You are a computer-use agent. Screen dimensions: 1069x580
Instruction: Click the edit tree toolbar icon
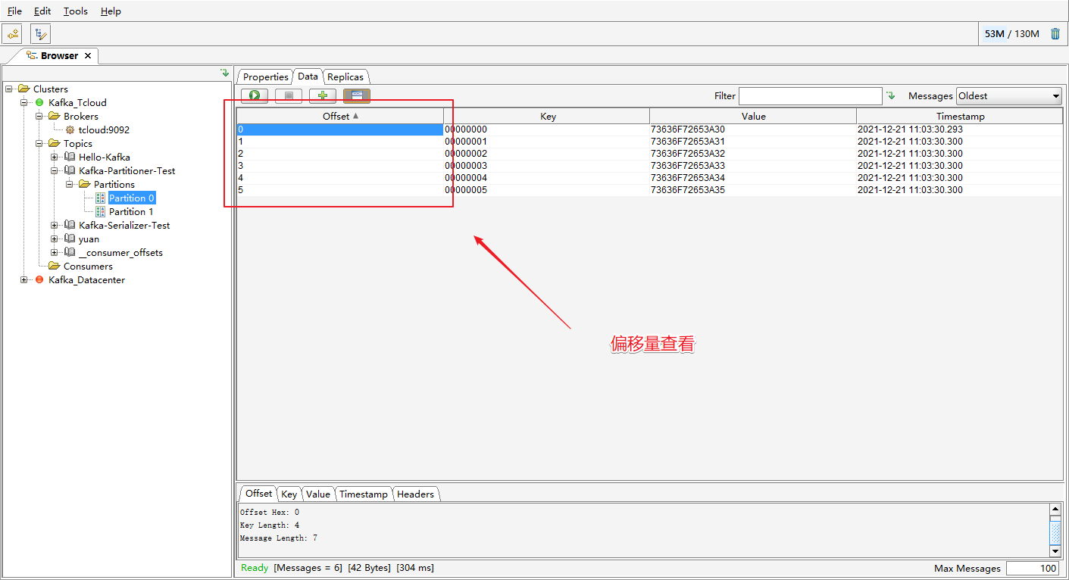(41, 34)
